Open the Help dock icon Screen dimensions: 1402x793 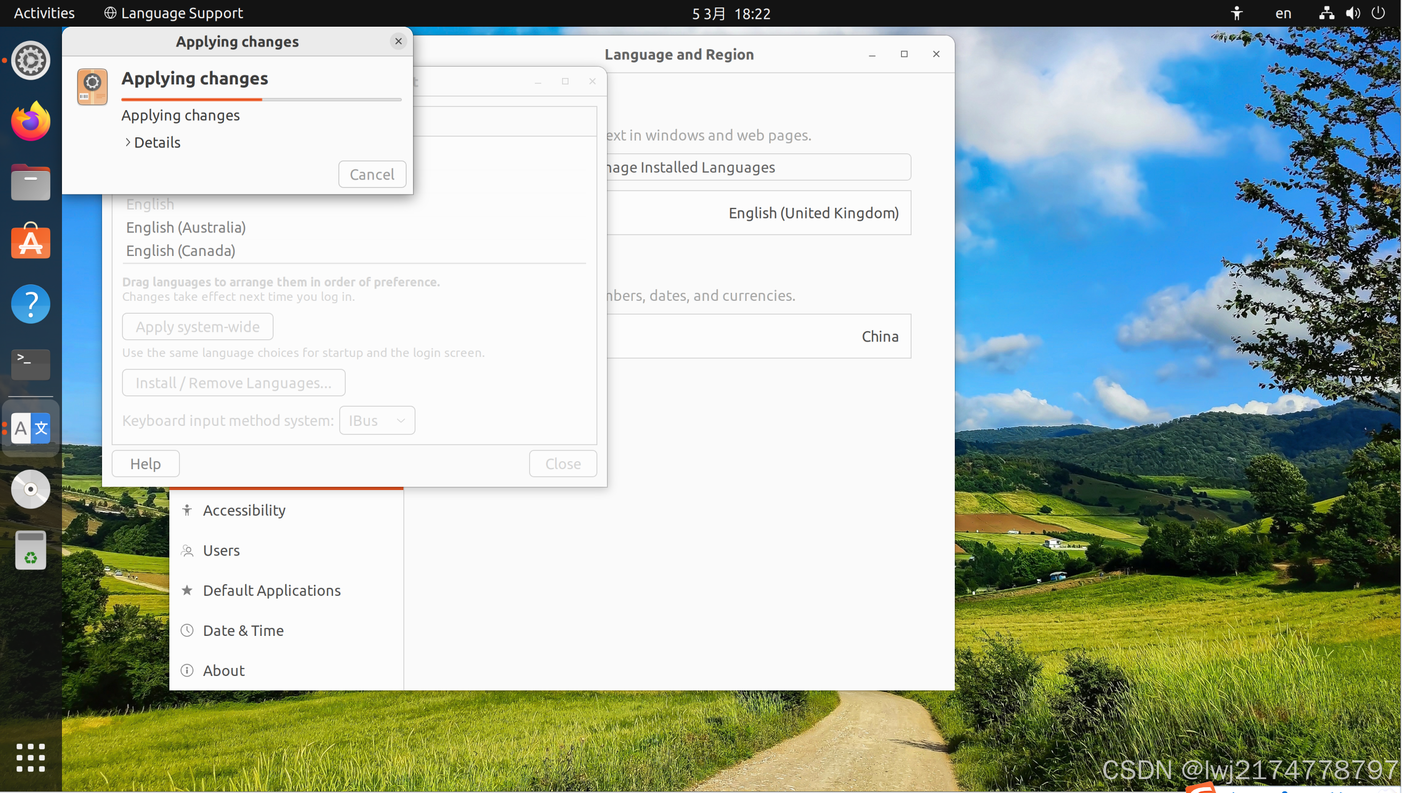point(30,304)
